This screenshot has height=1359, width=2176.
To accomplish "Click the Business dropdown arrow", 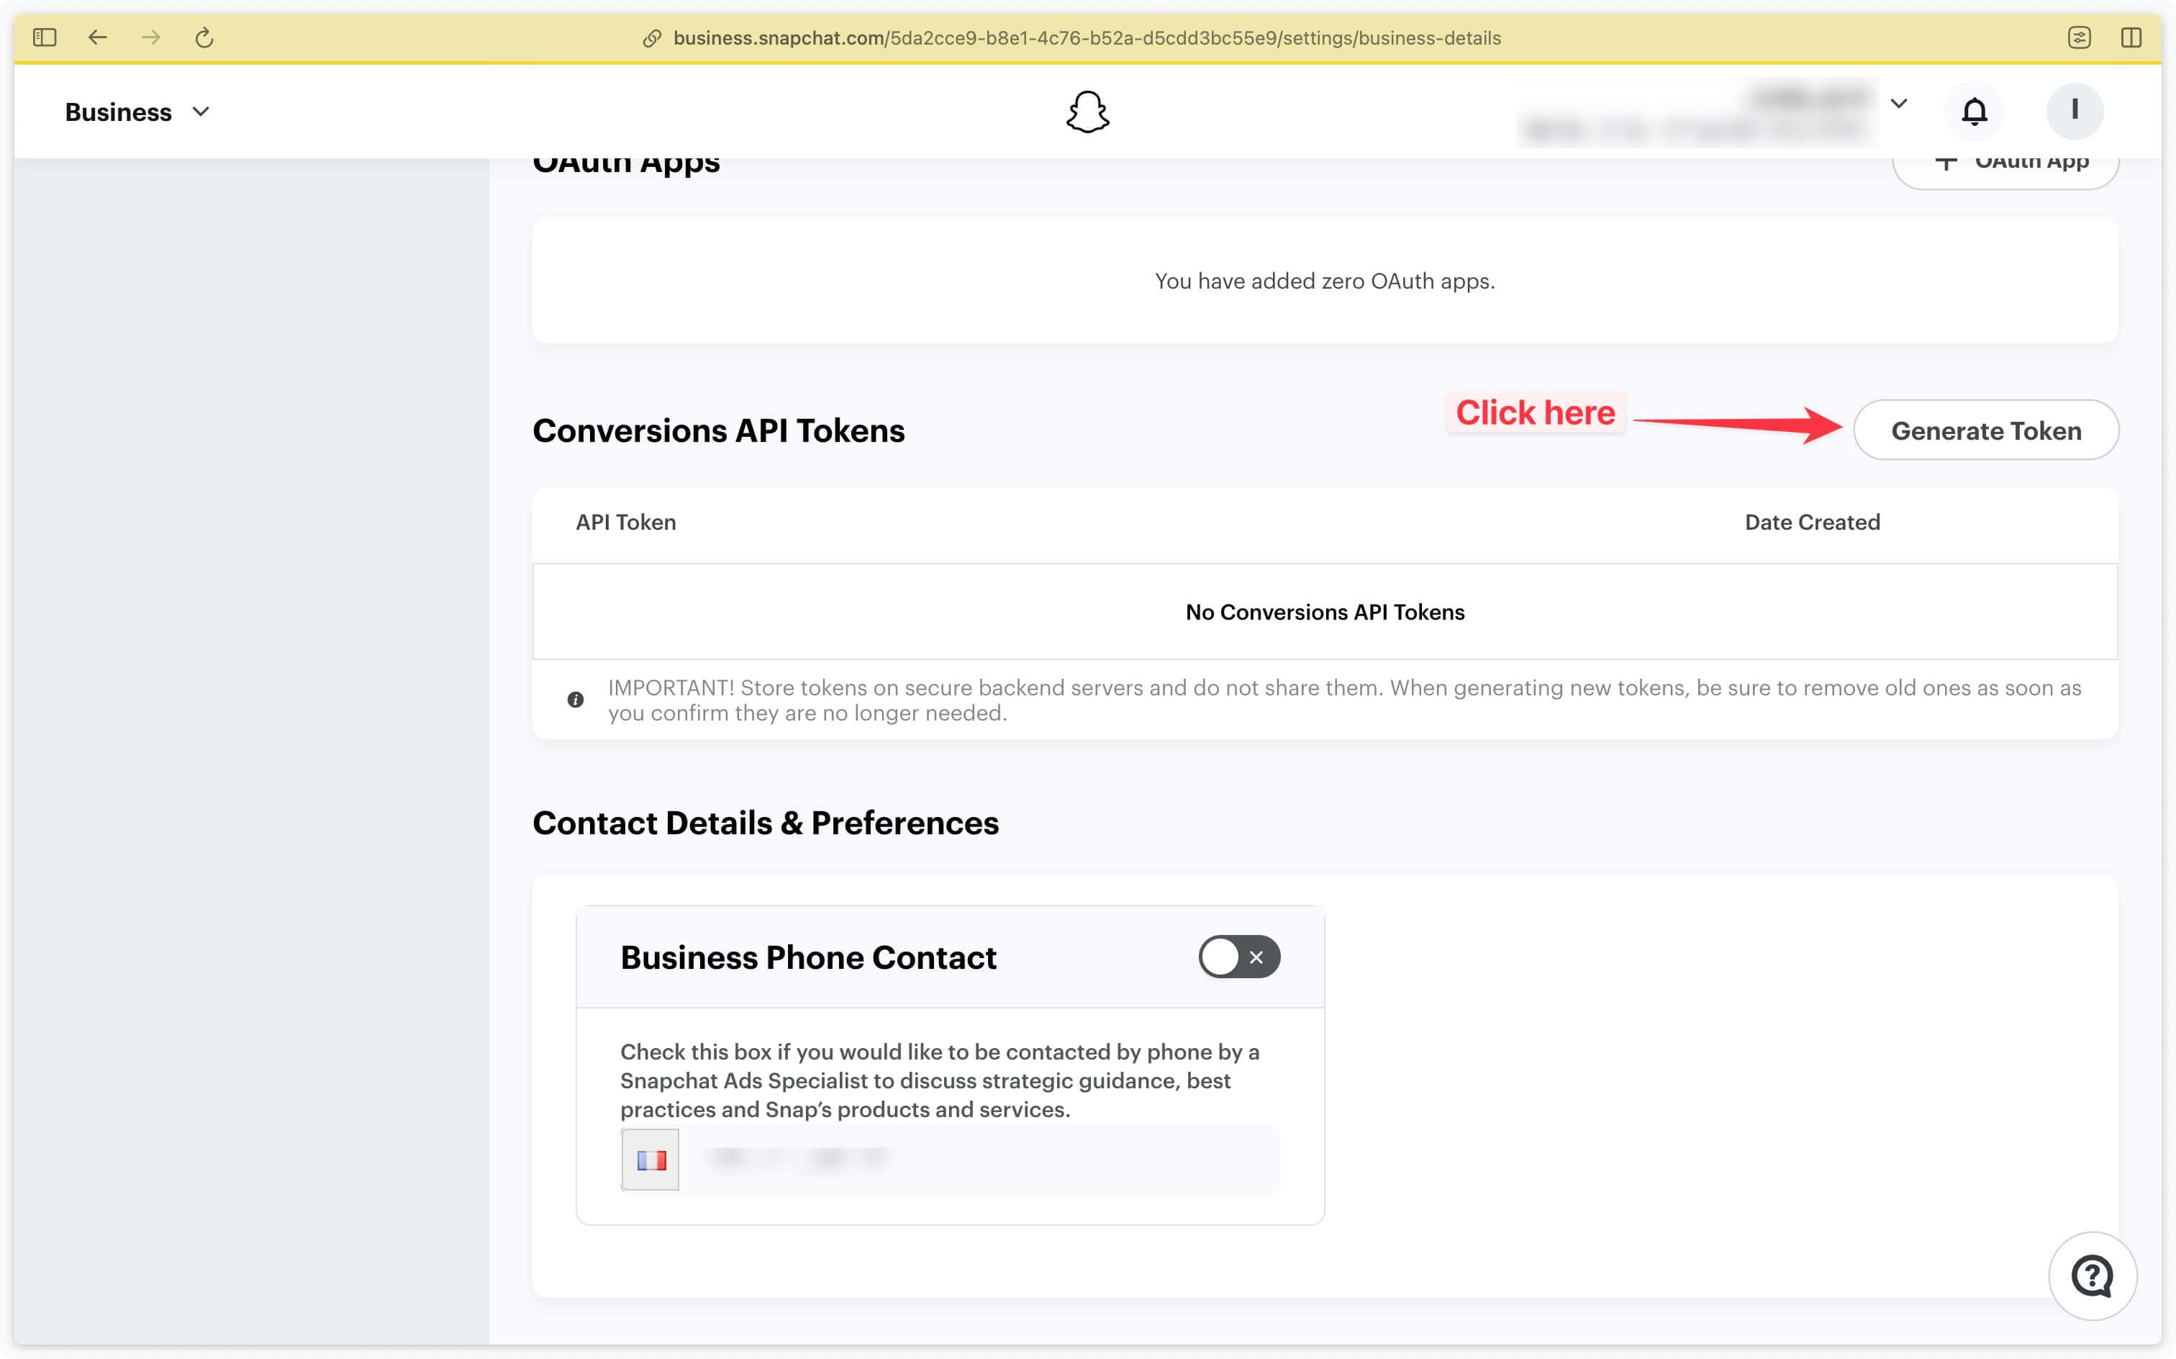I will 204,109.
